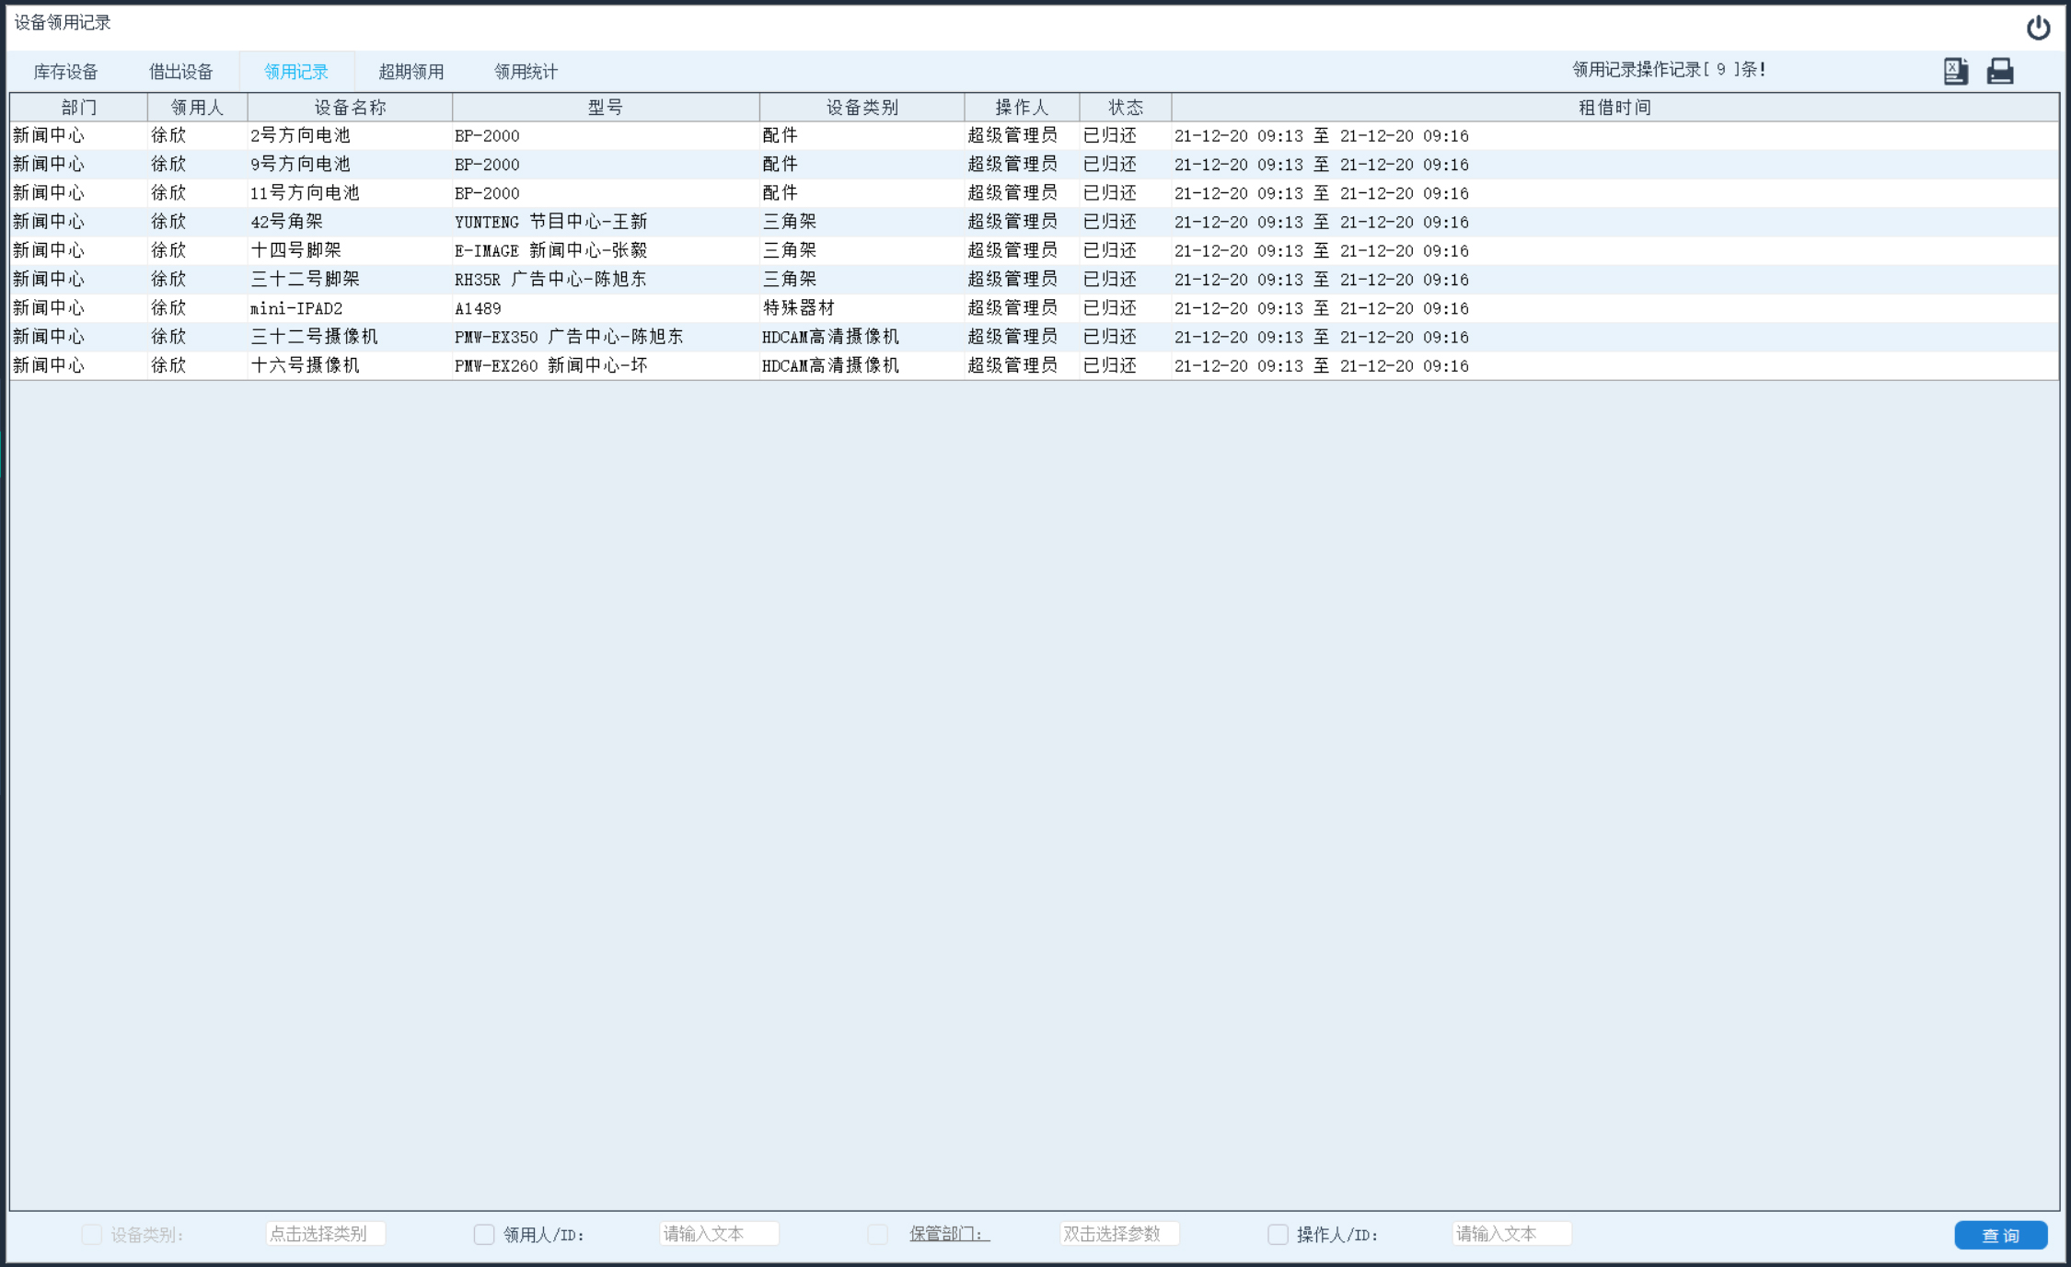Click the 保管部门 link label

tap(949, 1234)
